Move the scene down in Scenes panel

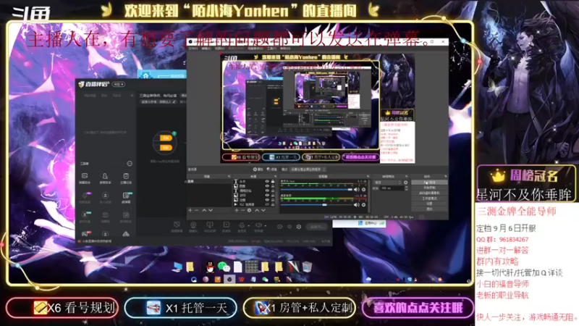click(211, 210)
